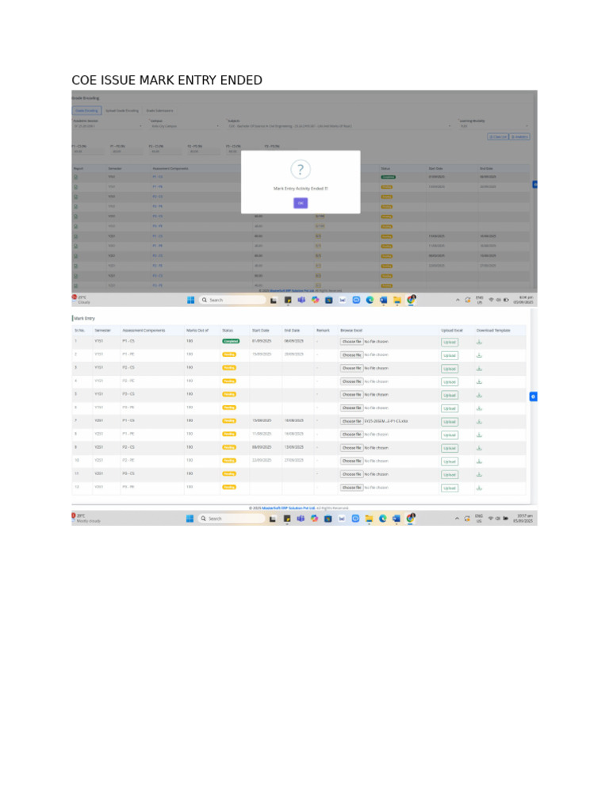This screenshot has height=812, width=609.
Task: Expand the Subjects dropdown
Action: coord(339,126)
